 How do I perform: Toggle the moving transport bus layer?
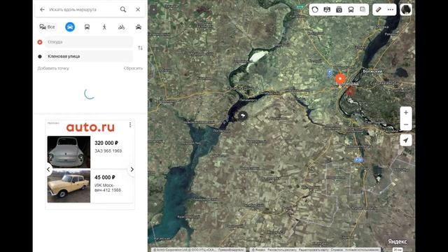(x=351, y=10)
